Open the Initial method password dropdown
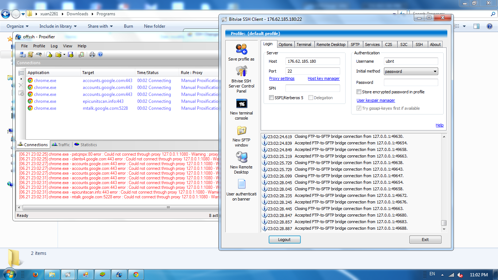498x280 pixels. (x=411, y=71)
